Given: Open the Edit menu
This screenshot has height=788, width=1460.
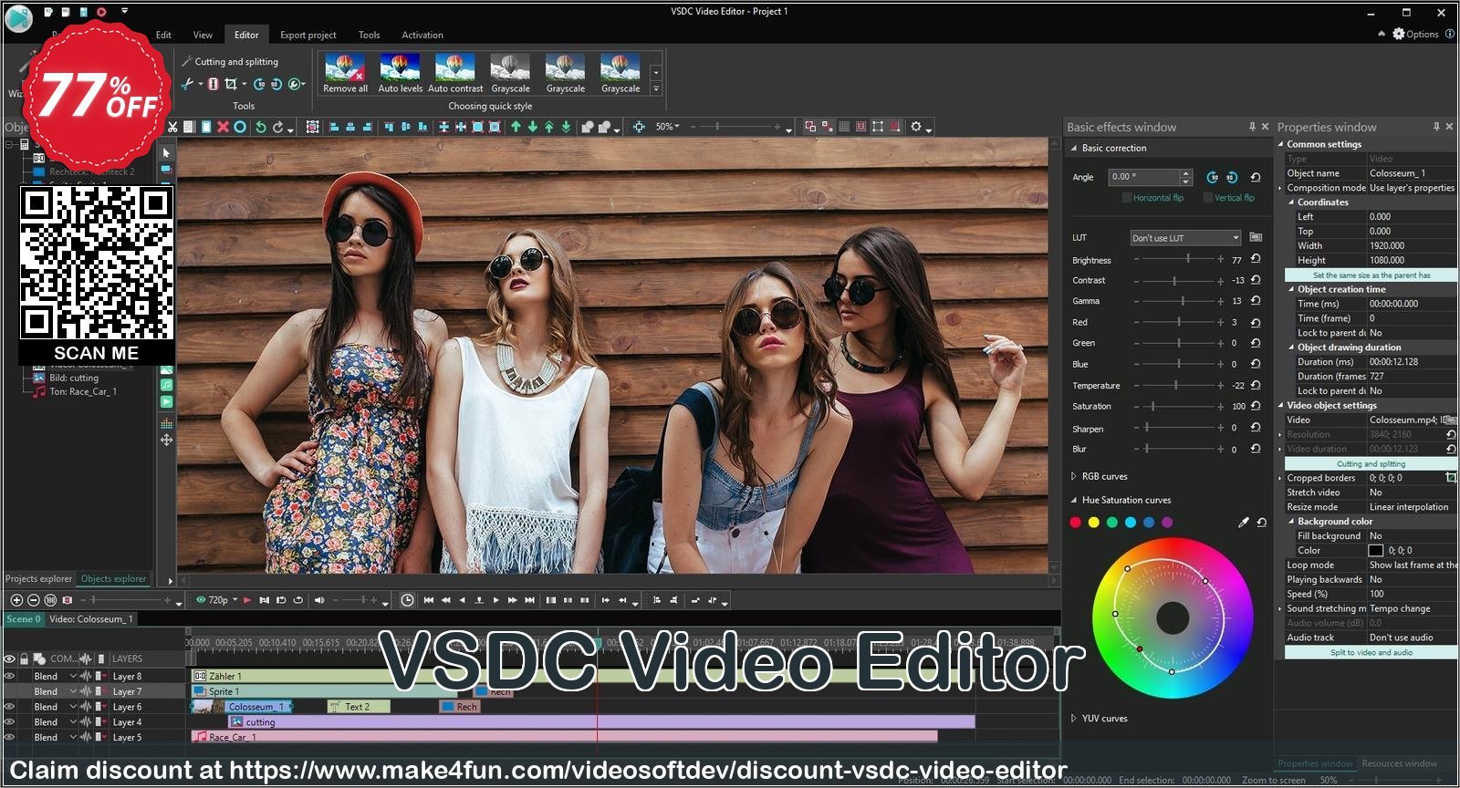Looking at the screenshot, I should coord(163,35).
